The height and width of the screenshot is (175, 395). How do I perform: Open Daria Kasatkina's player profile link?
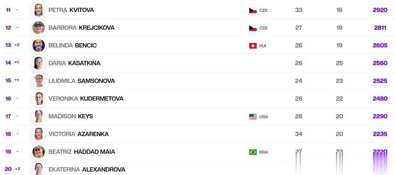(x=74, y=63)
